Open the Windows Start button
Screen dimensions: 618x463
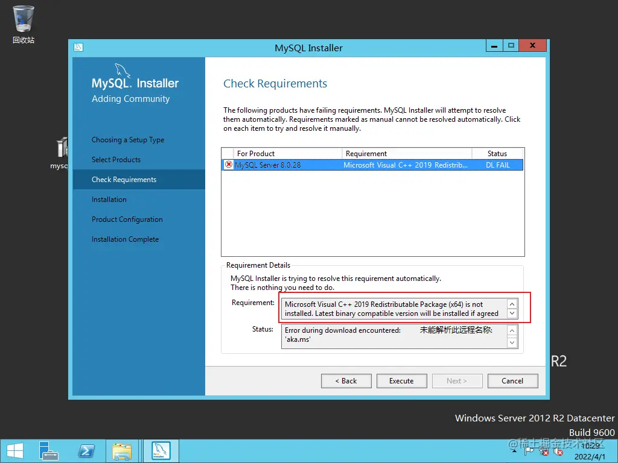coord(15,451)
